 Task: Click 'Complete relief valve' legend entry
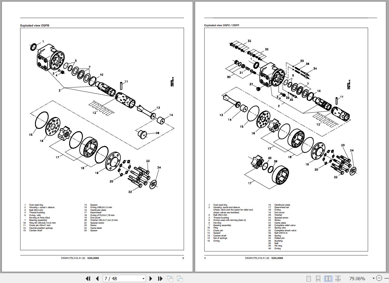pos(285,225)
